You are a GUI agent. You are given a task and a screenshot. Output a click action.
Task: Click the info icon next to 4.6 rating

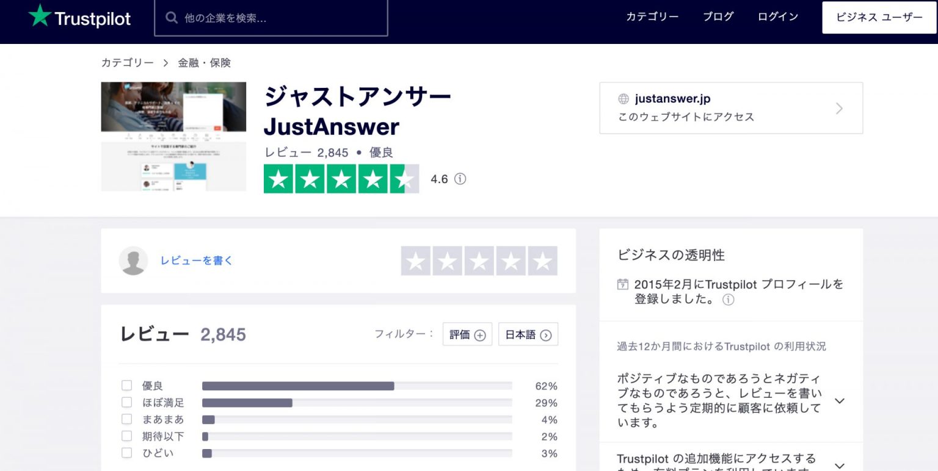(x=460, y=179)
